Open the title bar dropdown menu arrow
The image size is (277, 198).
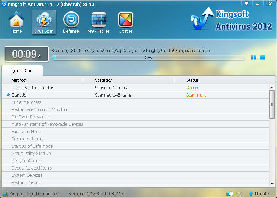click(246, 3)
